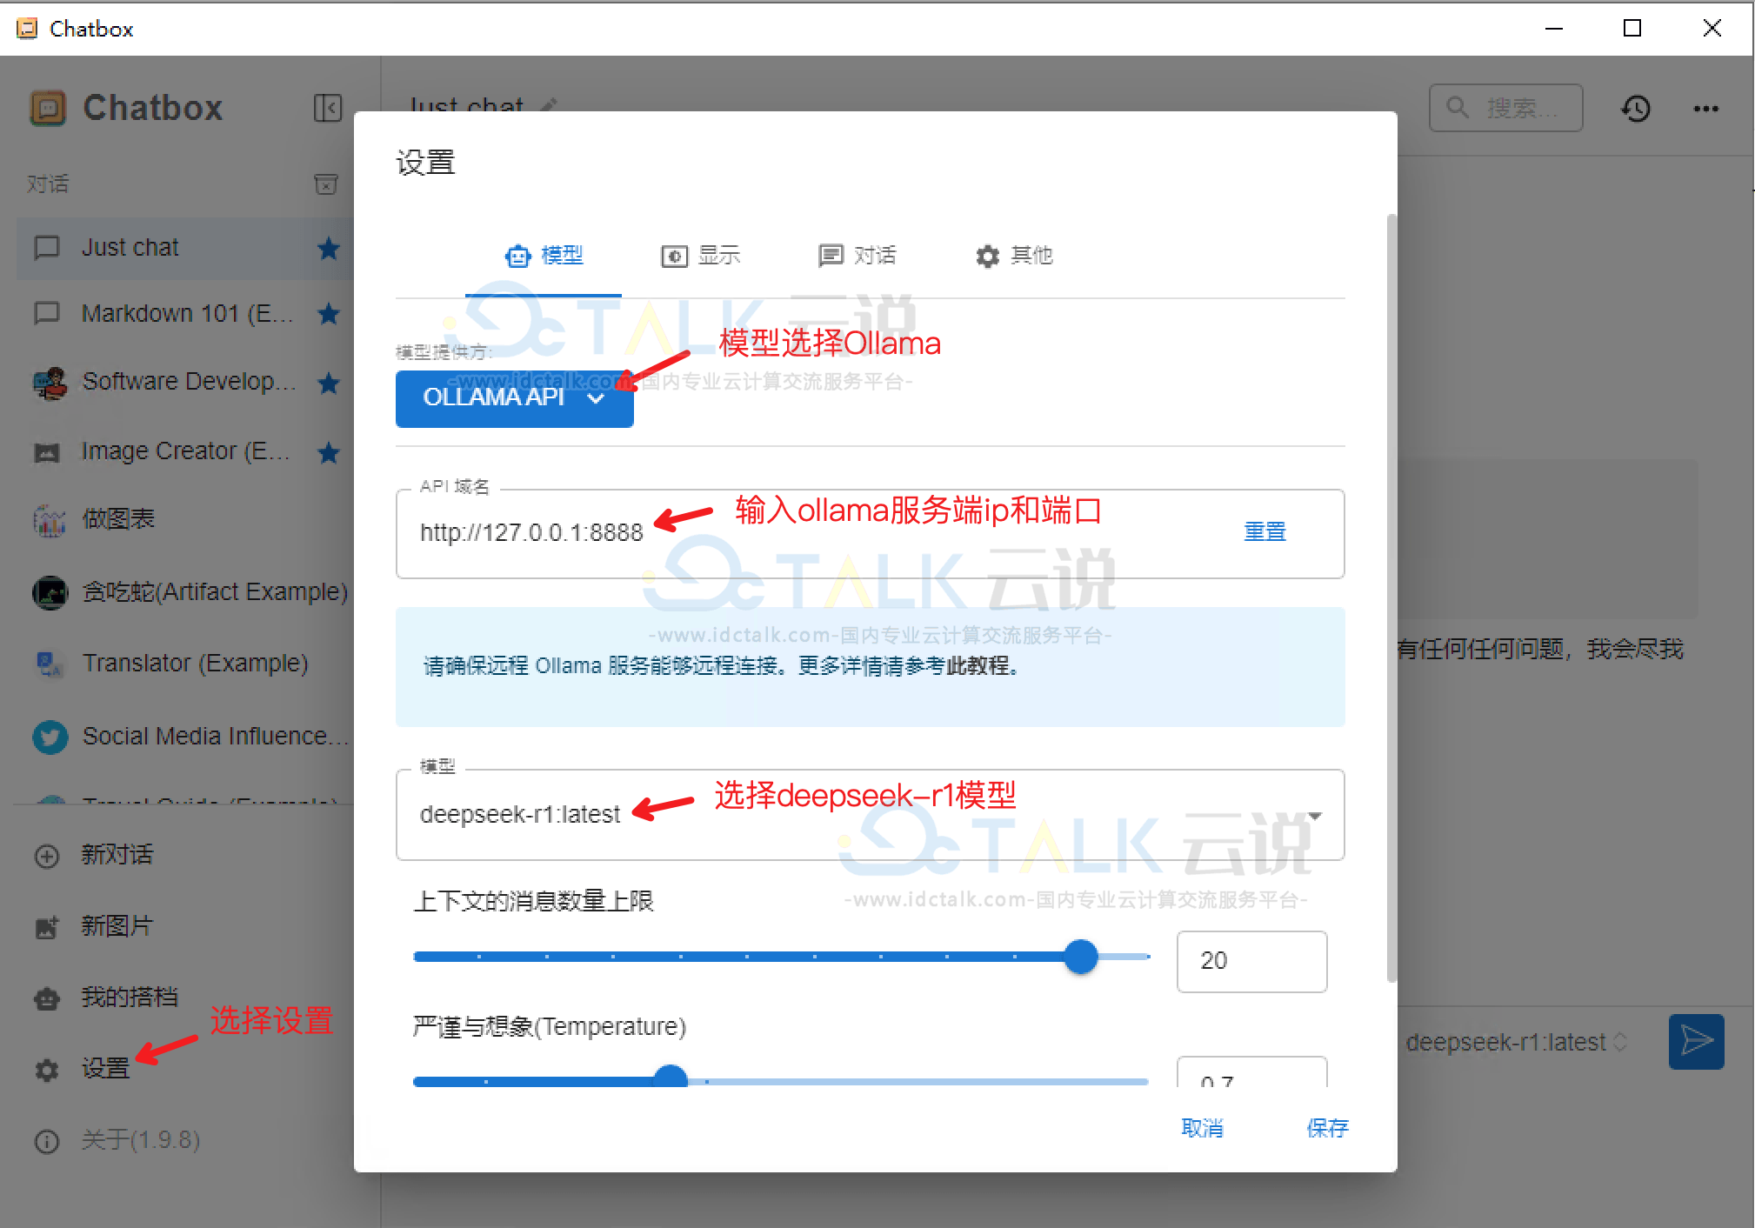This screenshot has width=1755, height=1228.
Task: Open the three-dot more menu
Action: pos(1705,109)
